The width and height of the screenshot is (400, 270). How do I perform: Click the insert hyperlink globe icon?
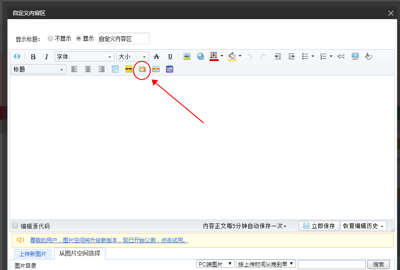pyautogui.click(x=200, y=56)
